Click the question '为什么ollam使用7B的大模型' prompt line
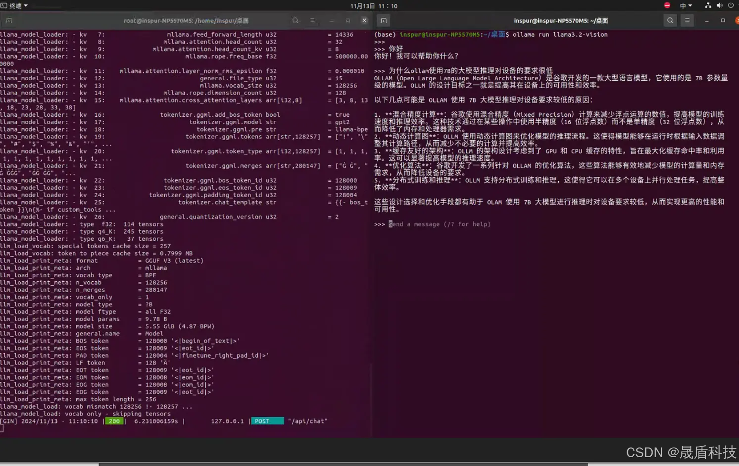This screenshot has width=739, height=466. pos(463,71)
